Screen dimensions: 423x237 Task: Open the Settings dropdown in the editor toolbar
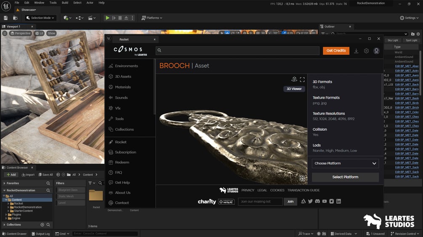(x=409, y=18)
